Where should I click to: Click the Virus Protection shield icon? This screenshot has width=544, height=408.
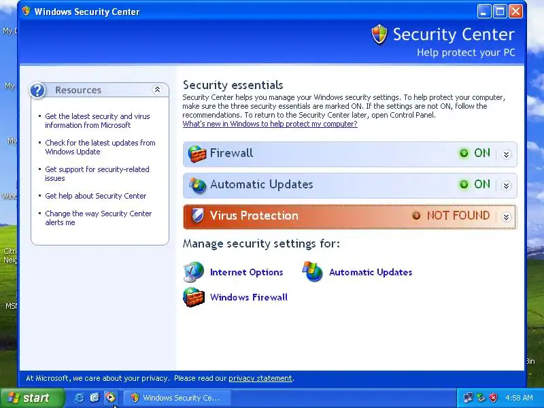[197, 216]
